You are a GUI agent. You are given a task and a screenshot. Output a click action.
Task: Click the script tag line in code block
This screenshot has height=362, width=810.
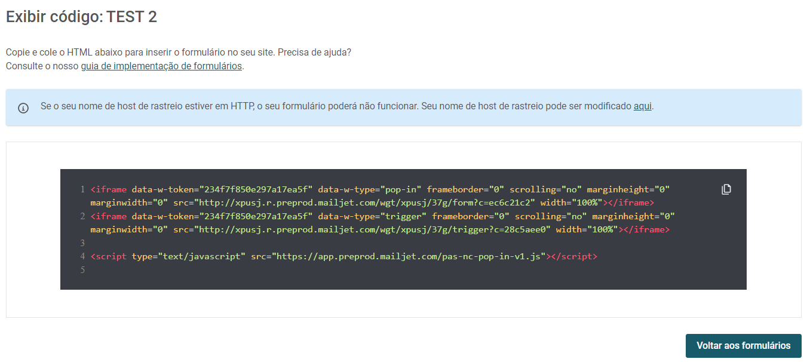[344, 256]
